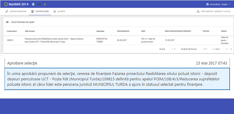This screenshot has width=234, height=114.
Task: Click the pencil icon on CERERI FINANTARE
Action: pyautogui.click(x=7, y=11)
